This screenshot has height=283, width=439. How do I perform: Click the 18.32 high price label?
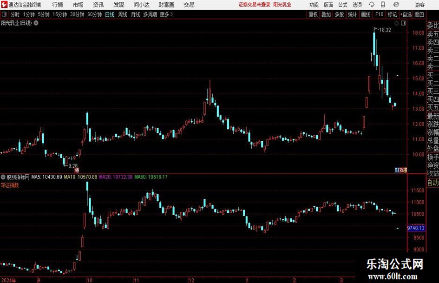[385, 30]
